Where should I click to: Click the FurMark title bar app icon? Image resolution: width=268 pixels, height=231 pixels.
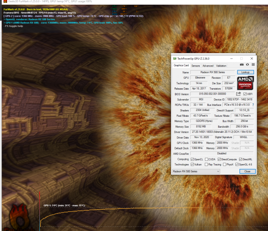point(5,2)
